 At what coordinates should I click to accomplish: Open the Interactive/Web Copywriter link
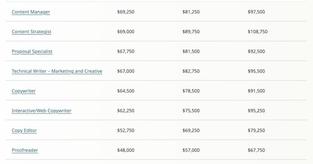[x=41, y=111]
